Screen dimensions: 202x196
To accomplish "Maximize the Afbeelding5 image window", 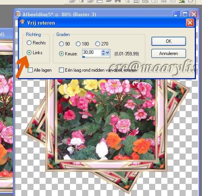I will pos(185,14).
